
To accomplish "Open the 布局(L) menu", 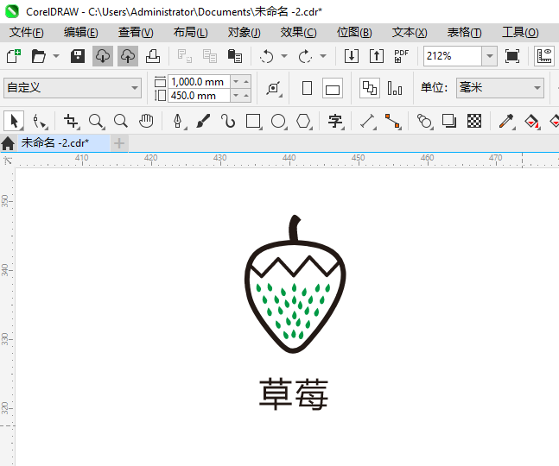I will coord(191,33).
